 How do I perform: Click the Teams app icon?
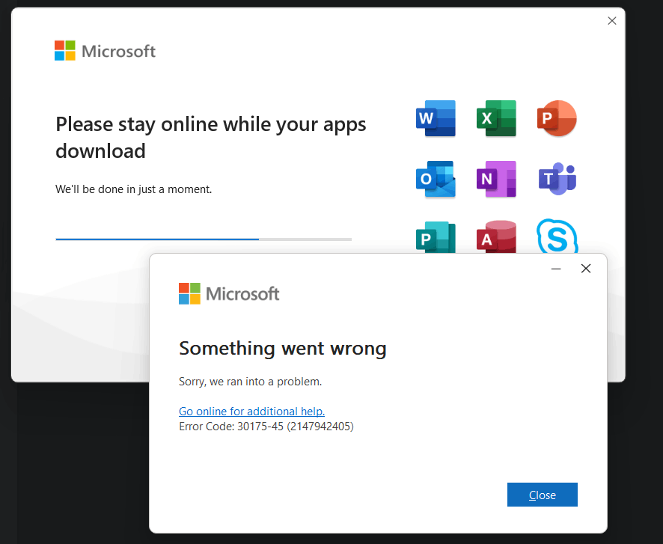click(557, 179)
